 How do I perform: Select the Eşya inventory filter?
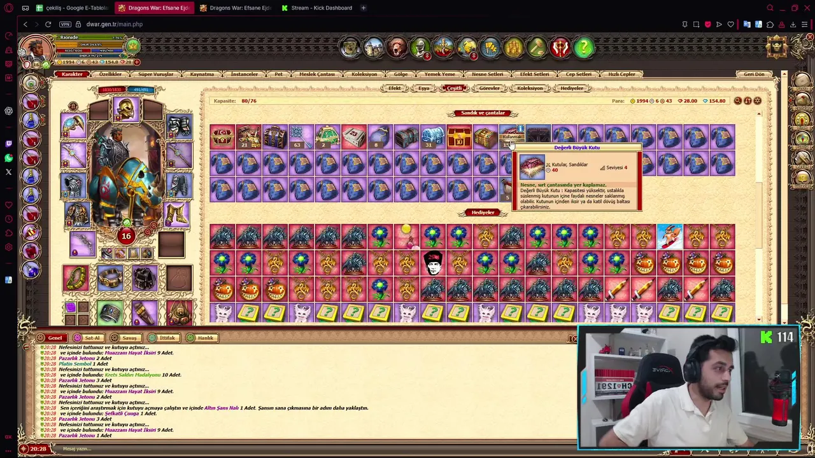(423, 88)
